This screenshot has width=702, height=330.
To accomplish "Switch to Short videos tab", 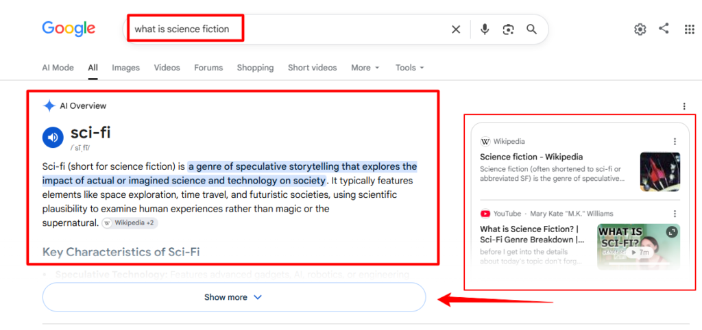I will tap(312, 68).
